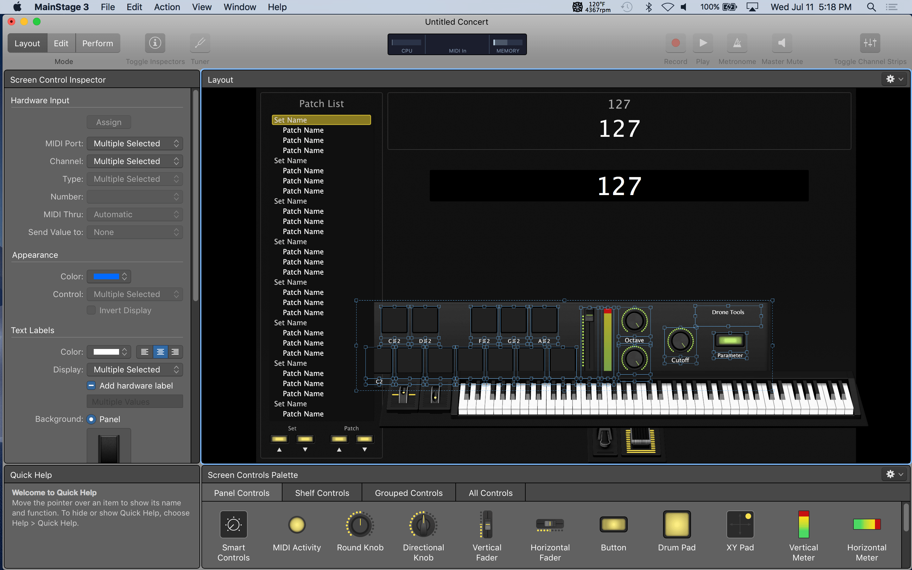912x570 pixels.
Task: Pick the Directional Knob control
Action: [423, 536]
